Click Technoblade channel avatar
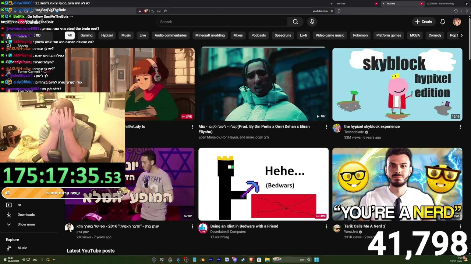Screen dimensions: 471x264 click(337, 128)
